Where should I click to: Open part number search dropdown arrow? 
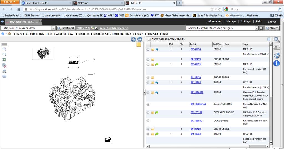[x=257, y=28]
